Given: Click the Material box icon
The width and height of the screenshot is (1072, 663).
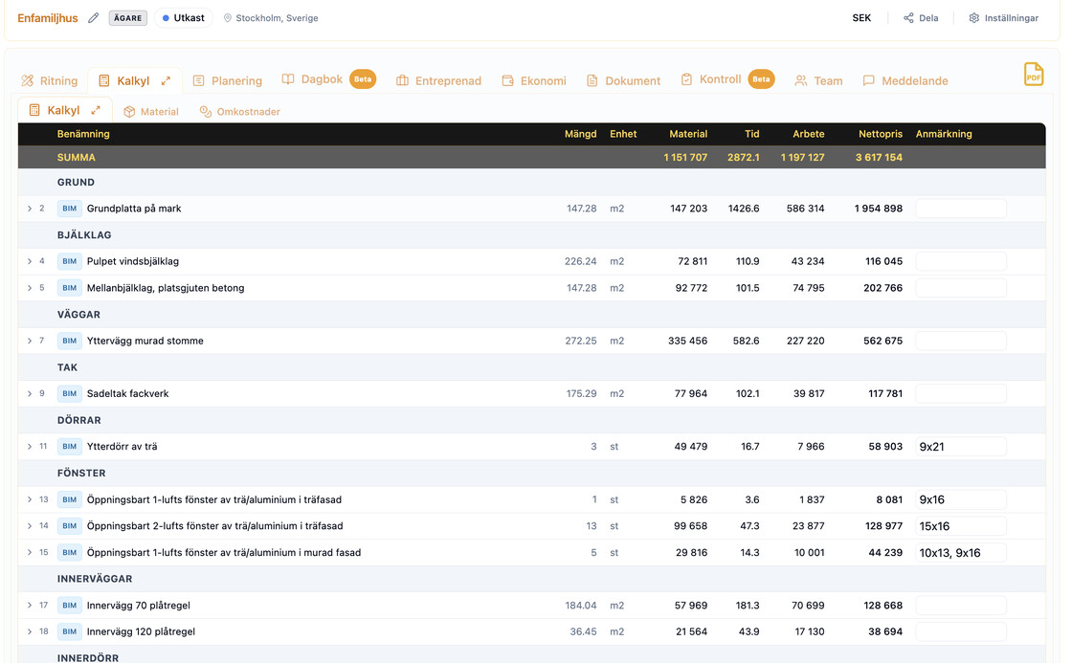Looking at the screenshot, I should (x=129, y=111).
